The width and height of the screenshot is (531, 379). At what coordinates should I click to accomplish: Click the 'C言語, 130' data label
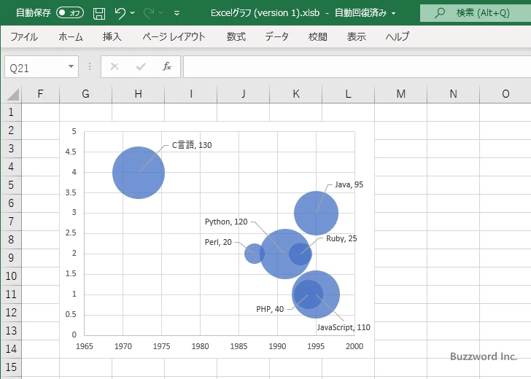coord(192,145)
